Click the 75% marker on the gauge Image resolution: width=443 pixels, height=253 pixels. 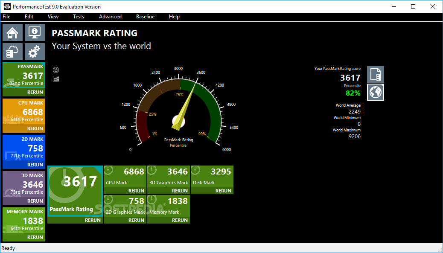pyautogui.click(x=179, y=95)
